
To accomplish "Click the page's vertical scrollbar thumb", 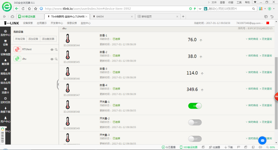I will [276, 93].
